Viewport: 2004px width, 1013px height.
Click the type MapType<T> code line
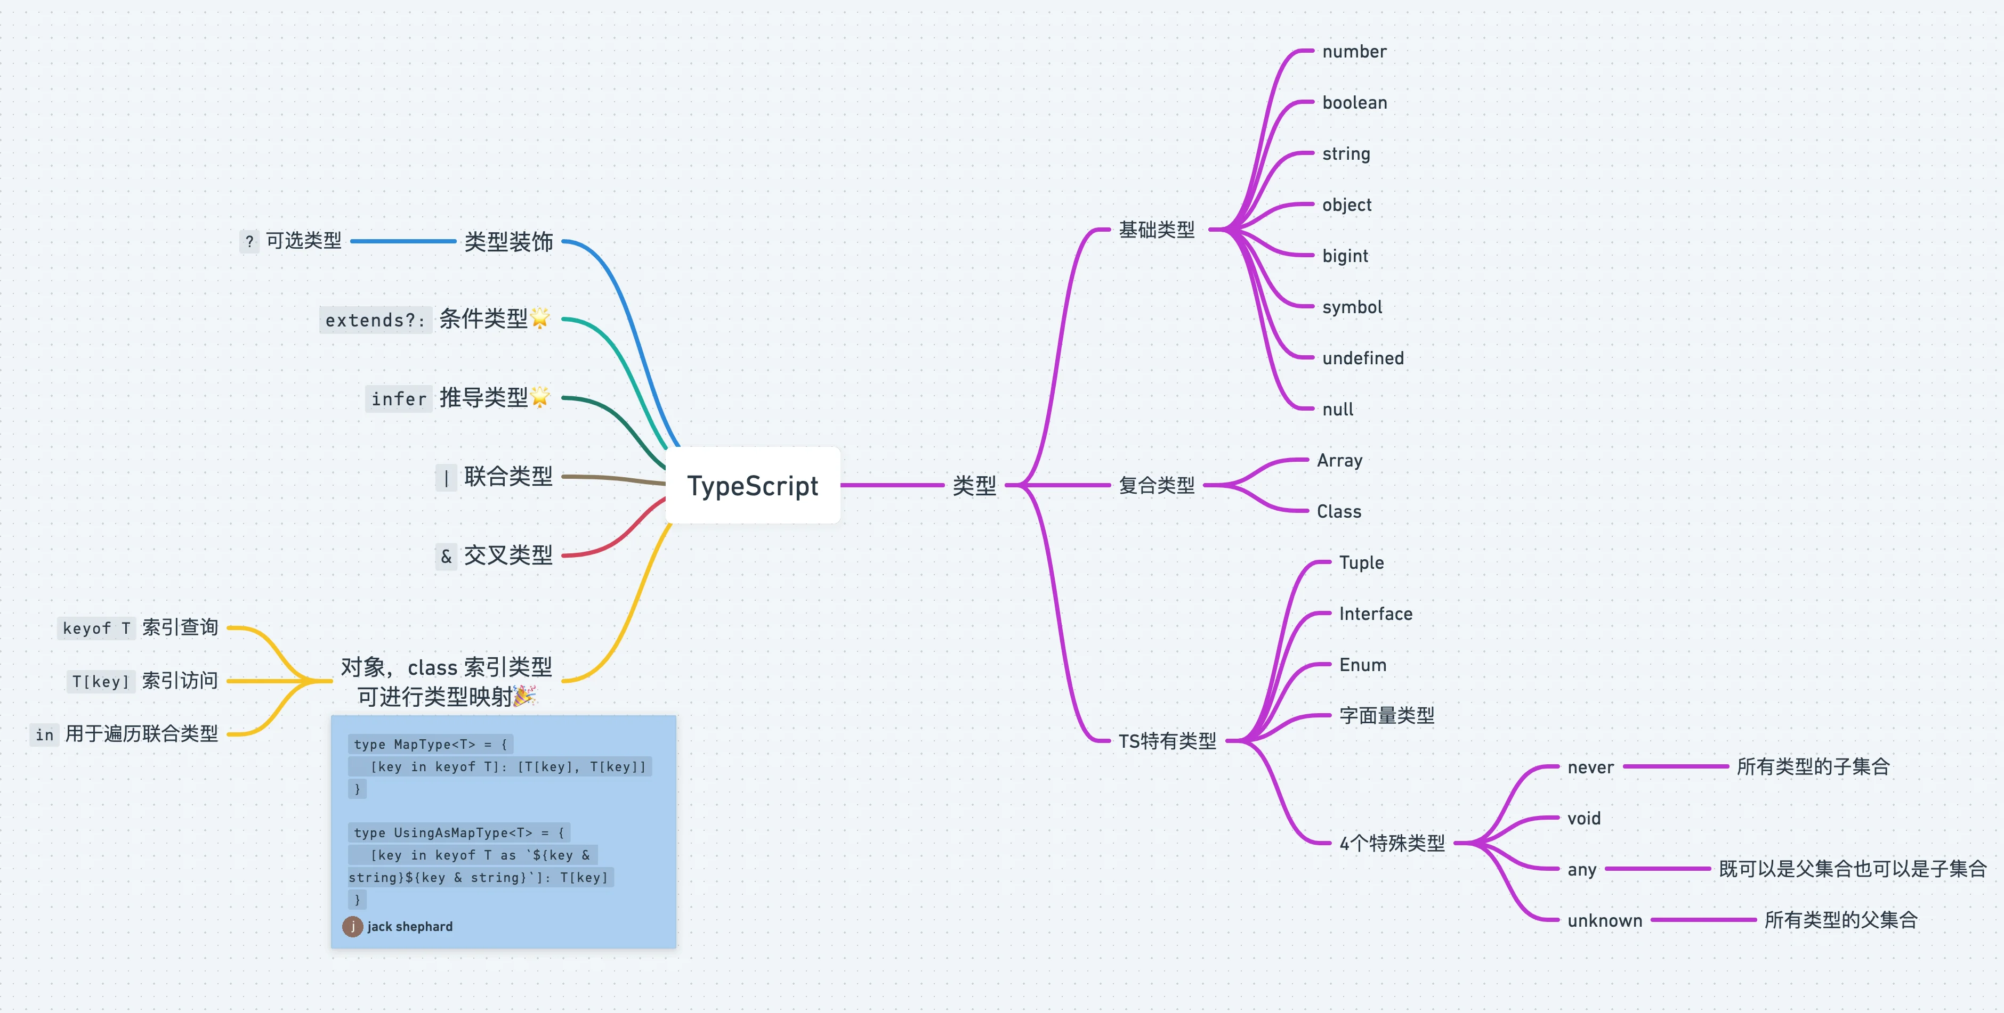click(x=430, y=745)
